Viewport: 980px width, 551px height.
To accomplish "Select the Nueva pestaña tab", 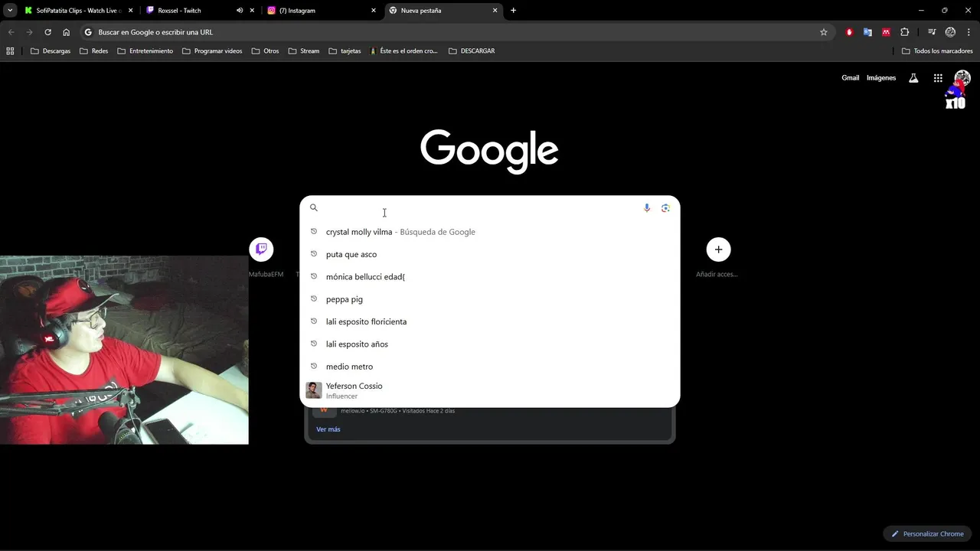I will click(443, 11).
